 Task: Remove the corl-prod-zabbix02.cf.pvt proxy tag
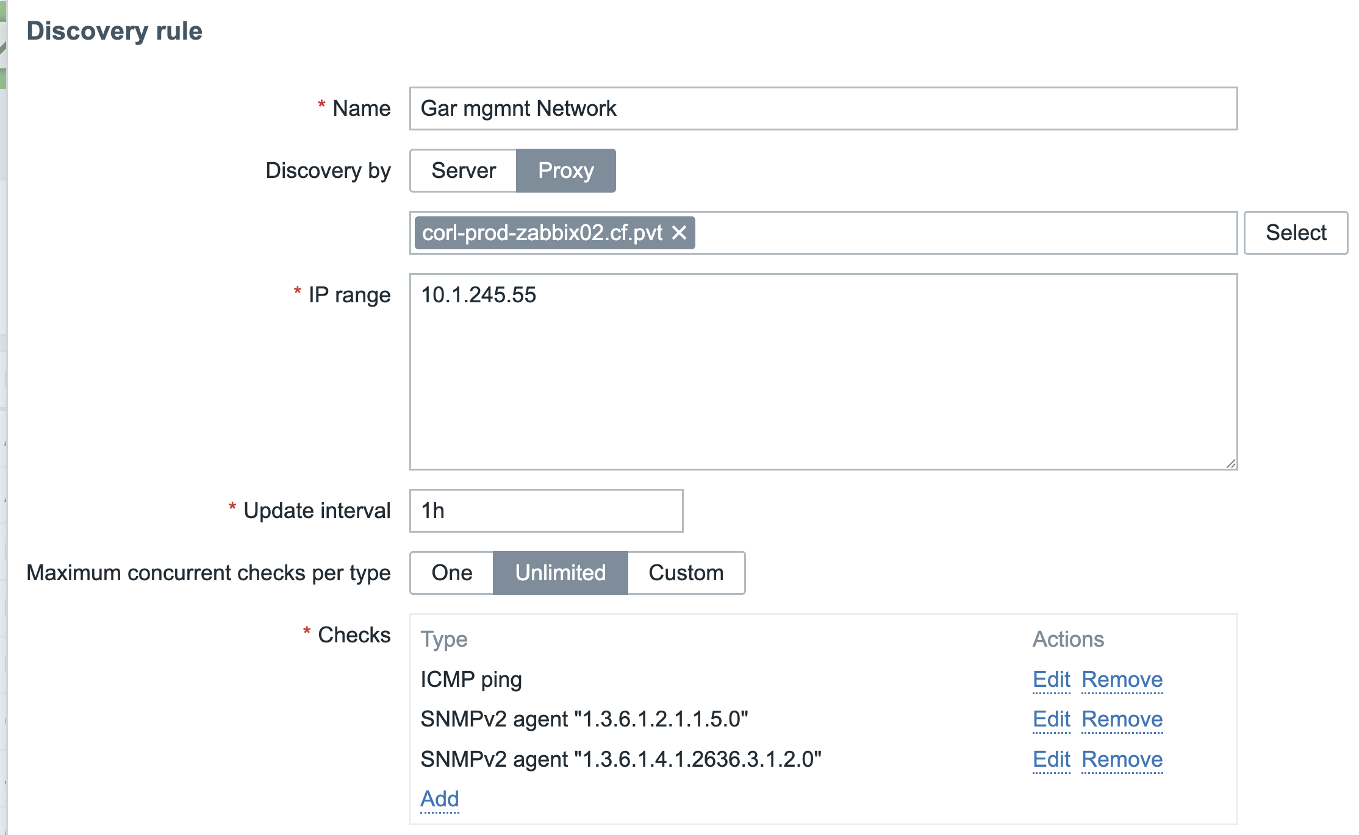coord(679,232)
